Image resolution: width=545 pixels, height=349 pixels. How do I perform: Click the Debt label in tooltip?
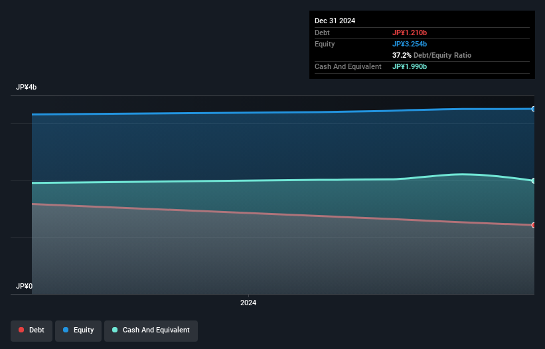tap(322, 33)
